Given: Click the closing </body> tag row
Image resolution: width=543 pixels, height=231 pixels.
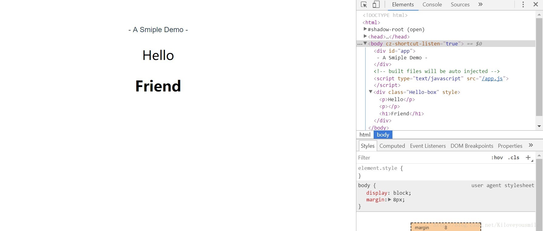Looking at the screenshot, I should [378, 128].
